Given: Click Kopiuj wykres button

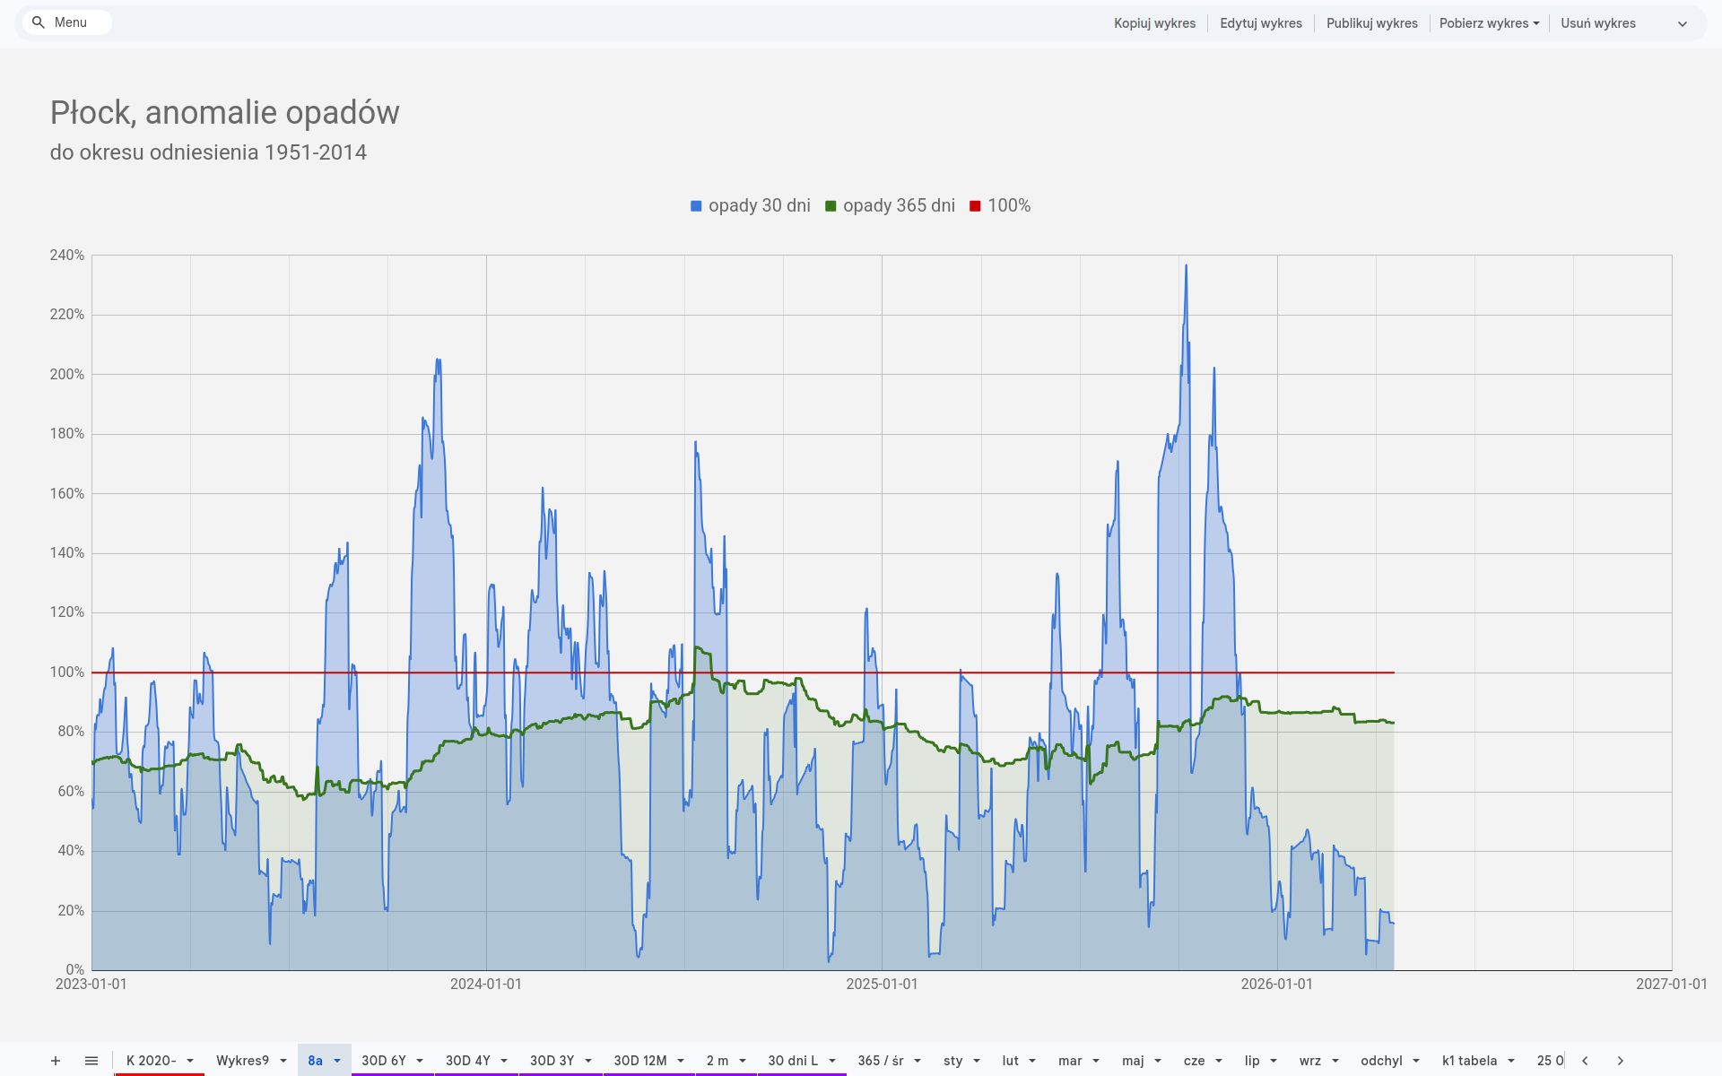Looking at the screenshot, I should (1154, 23).
